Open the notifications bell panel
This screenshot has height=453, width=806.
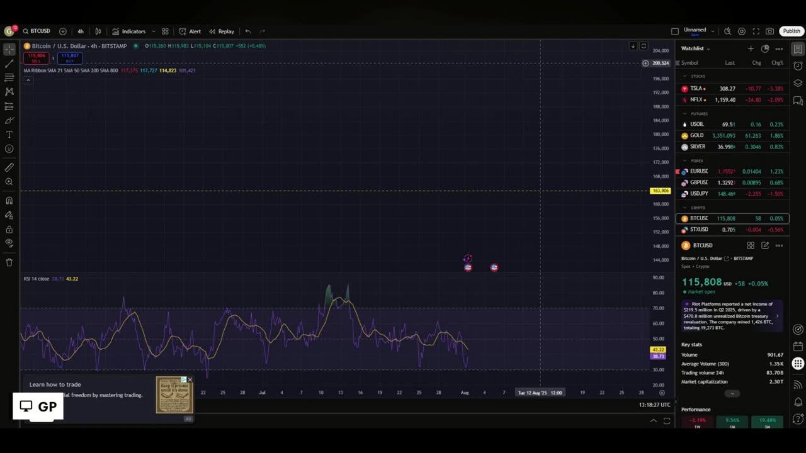click(x=798, y=402)
